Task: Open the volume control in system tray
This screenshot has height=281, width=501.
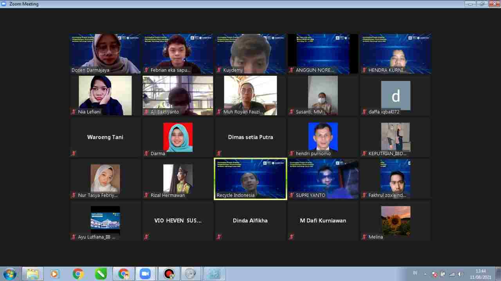Action: coord(460,274)
